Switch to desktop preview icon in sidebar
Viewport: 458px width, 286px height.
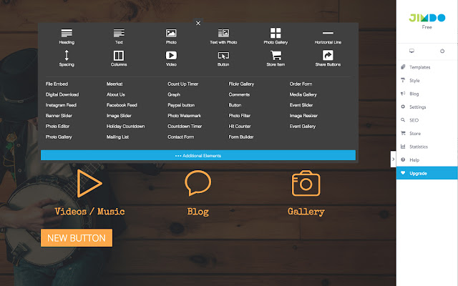coord(412,51)
